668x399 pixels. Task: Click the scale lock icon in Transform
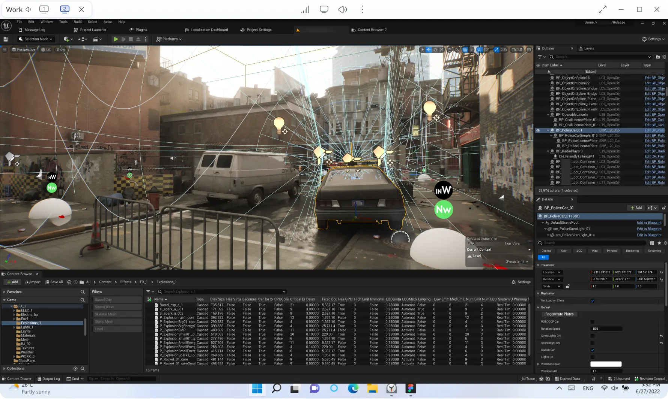567,286
